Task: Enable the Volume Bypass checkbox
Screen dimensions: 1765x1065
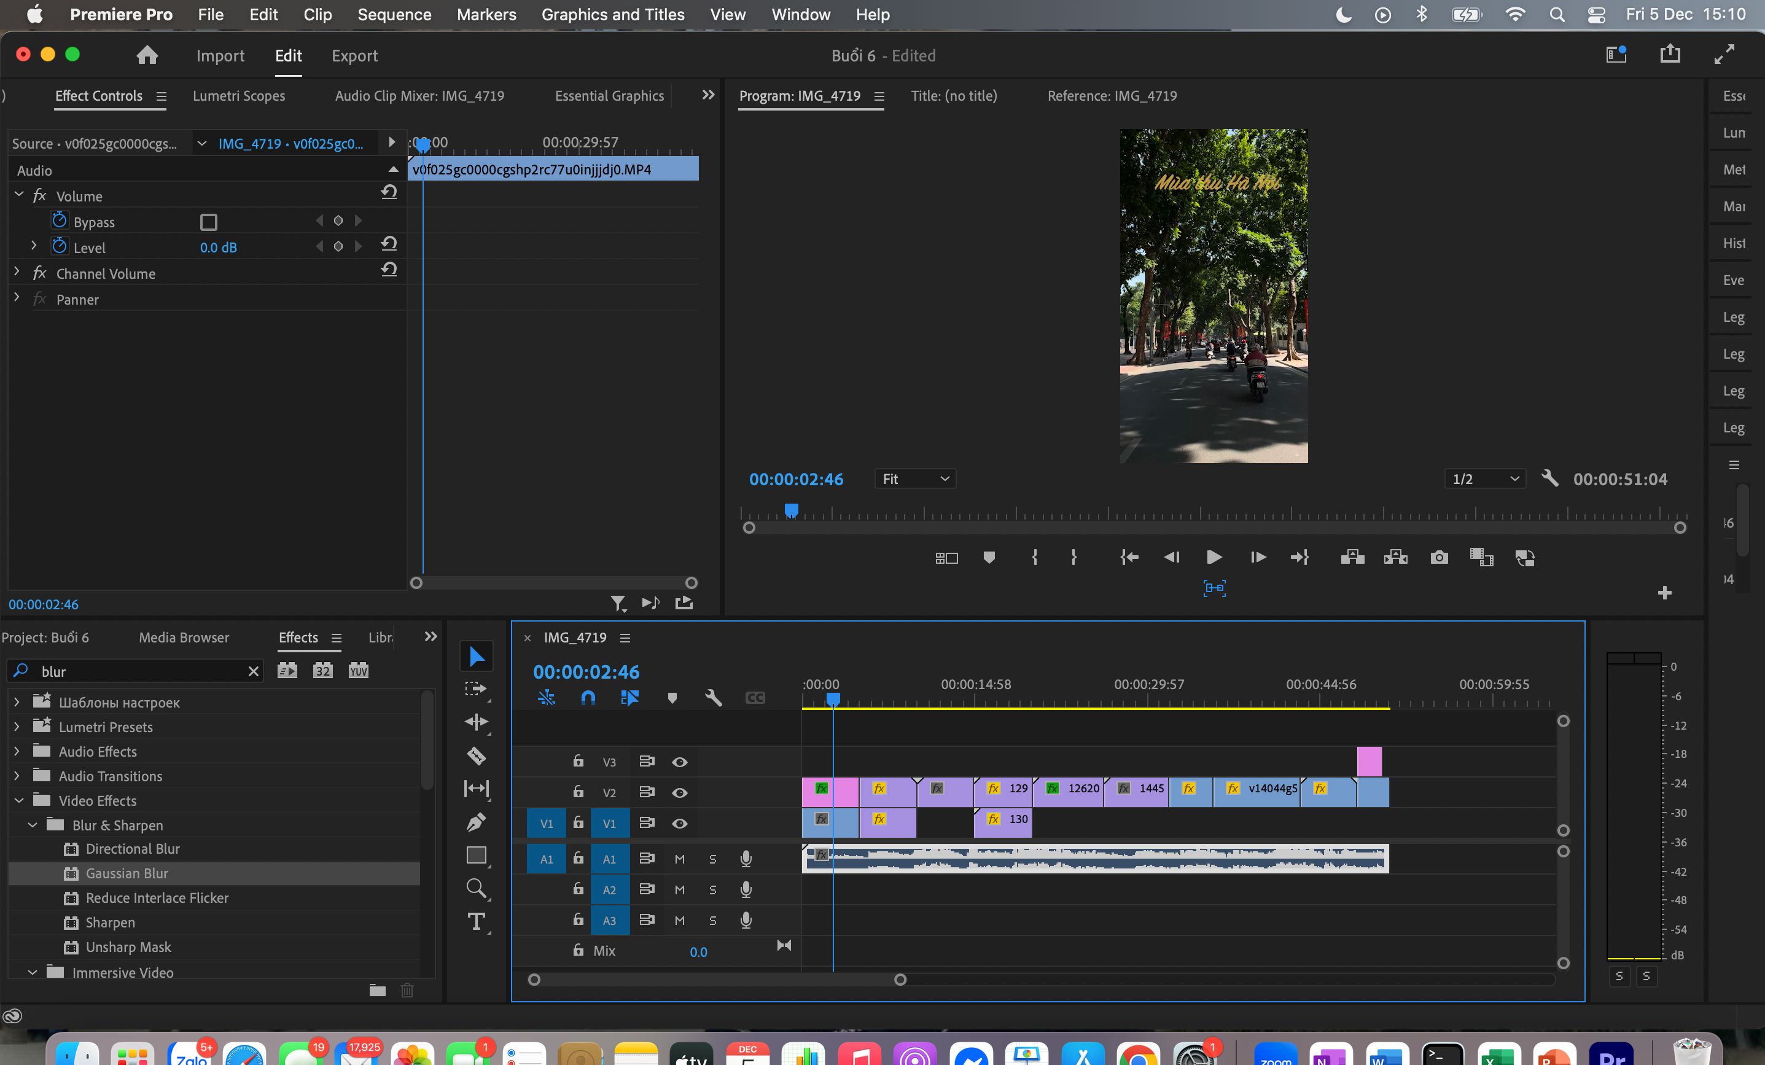Action: (208, 222)
